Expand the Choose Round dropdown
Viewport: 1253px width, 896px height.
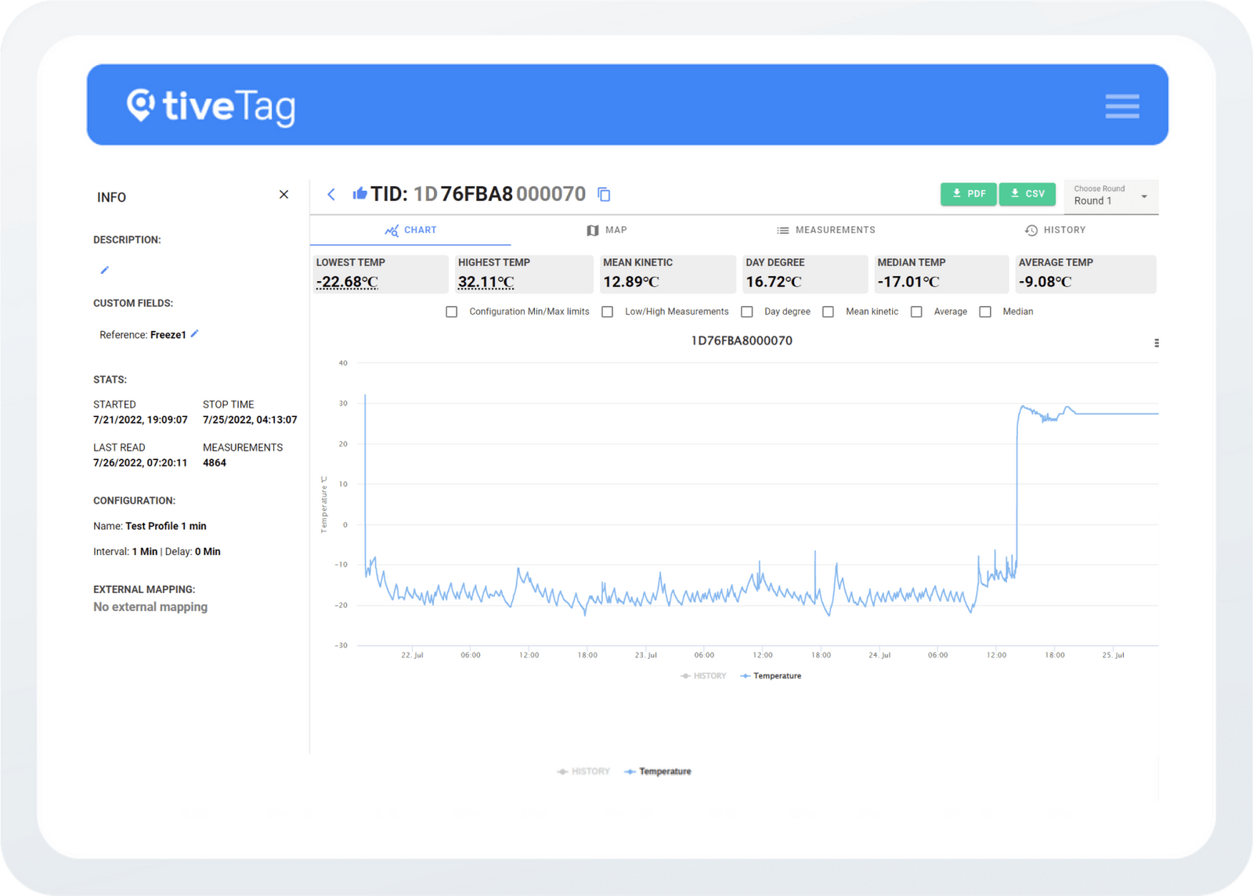tap(1110, 196)
